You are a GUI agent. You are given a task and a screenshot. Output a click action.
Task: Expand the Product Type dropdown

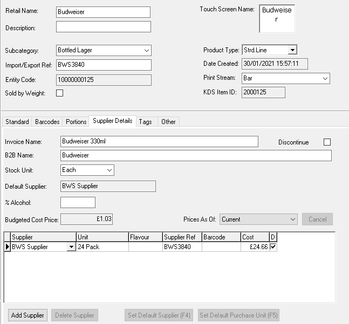[292, 50]
